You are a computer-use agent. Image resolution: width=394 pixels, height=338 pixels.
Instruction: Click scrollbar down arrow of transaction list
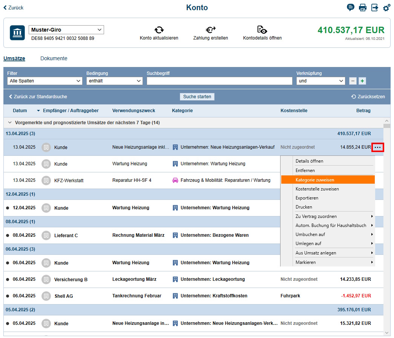pos(387,333)
